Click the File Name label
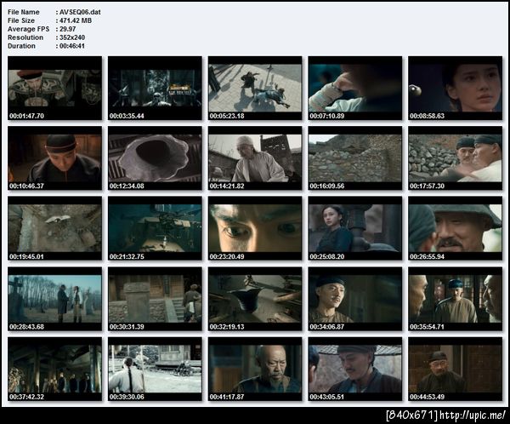The height and width of the screenshot is (424, 510). coord(24,12)
